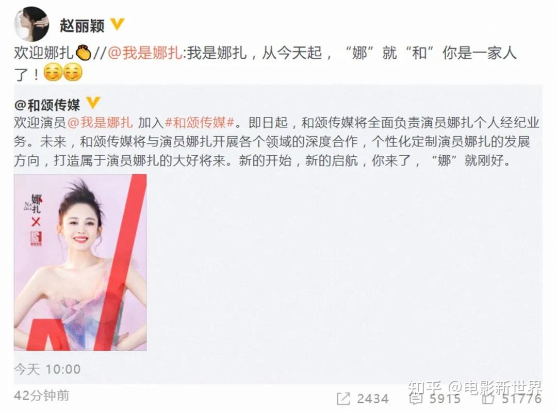Enlarge the 娜扎 poster image thumbnail
557x411 pixels.
(80, 262)
